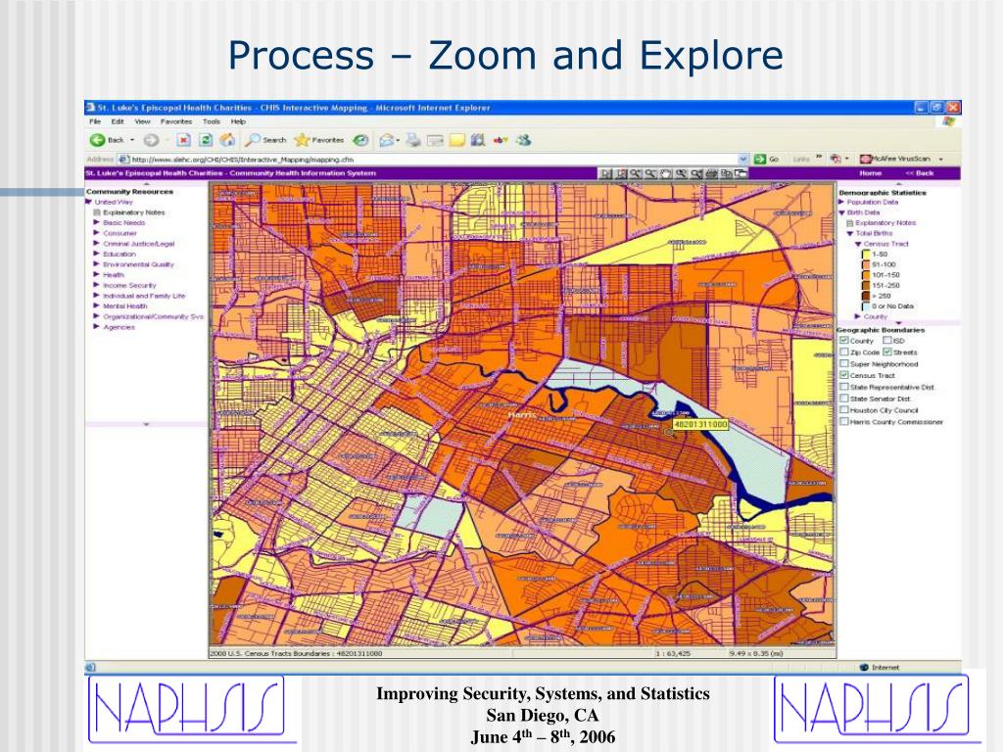The image size is (1003, 752).
Task: Expand County node under Total Births
Action: (858, 316)
